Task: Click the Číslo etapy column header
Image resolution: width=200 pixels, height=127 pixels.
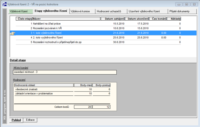Action: [24, 19]
